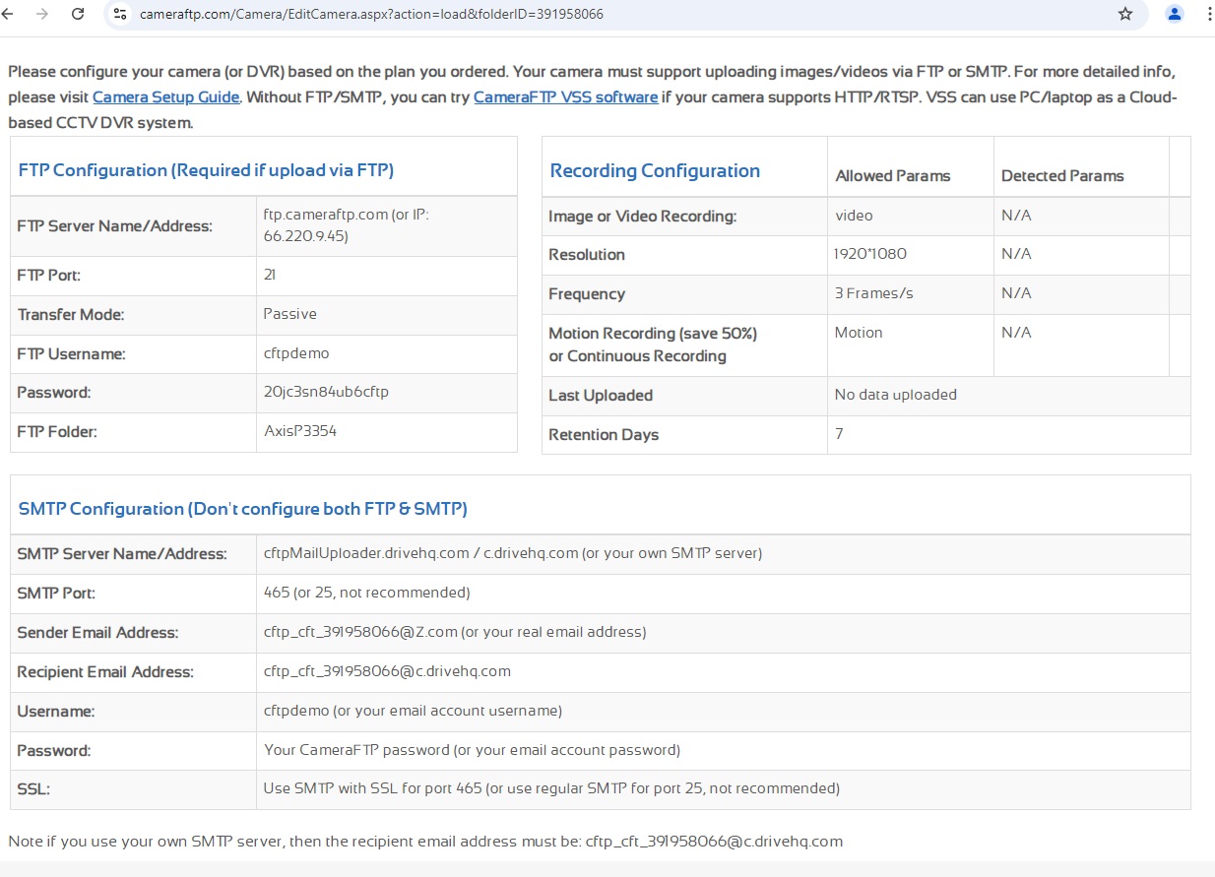Click the FTP Configuration section heading
Viewport: 1215px width, 877px height.
pos(206,170)
